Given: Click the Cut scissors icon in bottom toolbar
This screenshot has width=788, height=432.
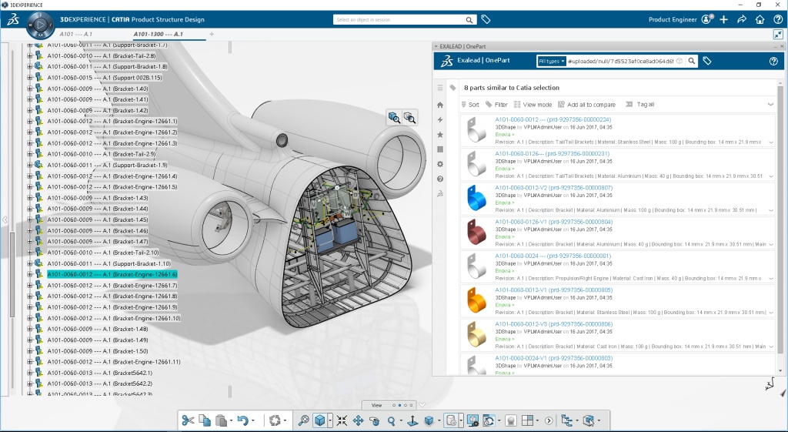Looking at the screenshot, I should (x=188, y=420).
